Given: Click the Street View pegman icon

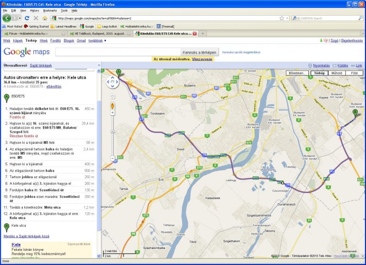Looking at the screenshot, I should pos(112,106).
